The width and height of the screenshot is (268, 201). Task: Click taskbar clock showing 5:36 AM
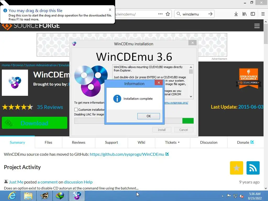pyautogui.click(x=255, y=196)
